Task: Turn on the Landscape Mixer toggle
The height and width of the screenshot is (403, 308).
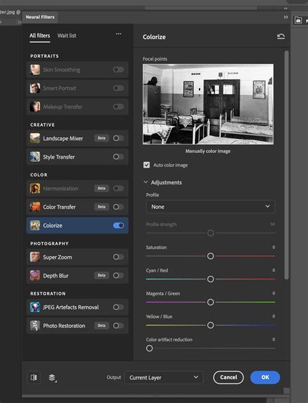Action: pos(118,138)
